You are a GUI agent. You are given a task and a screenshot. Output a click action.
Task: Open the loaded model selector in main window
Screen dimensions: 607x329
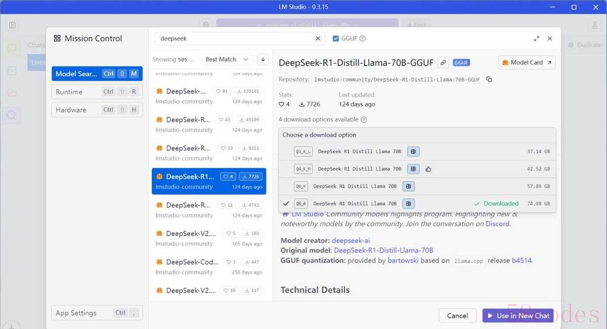[307, 25]
